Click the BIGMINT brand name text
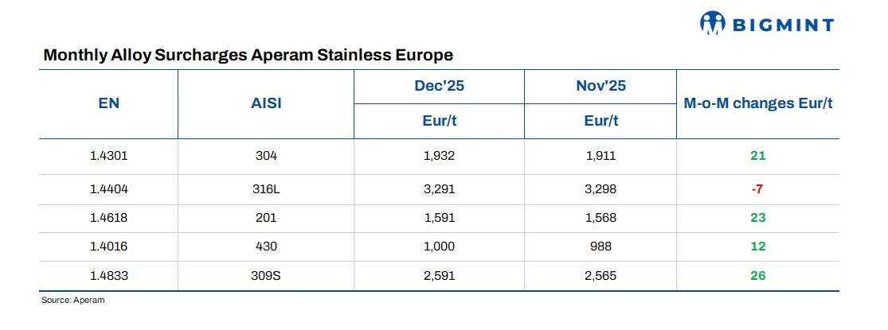 [x=780, y=25]
